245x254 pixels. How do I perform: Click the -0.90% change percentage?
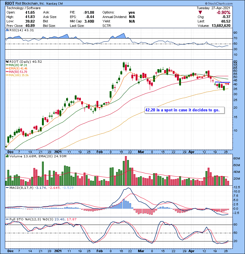point(224,13)
